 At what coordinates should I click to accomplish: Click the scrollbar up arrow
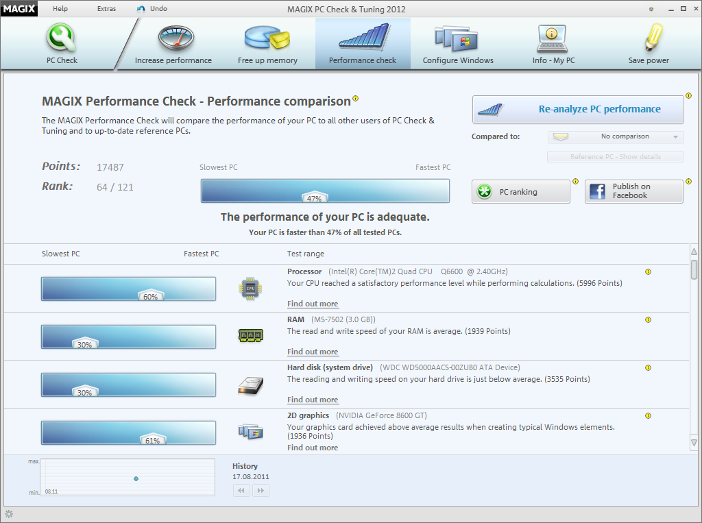694,252
